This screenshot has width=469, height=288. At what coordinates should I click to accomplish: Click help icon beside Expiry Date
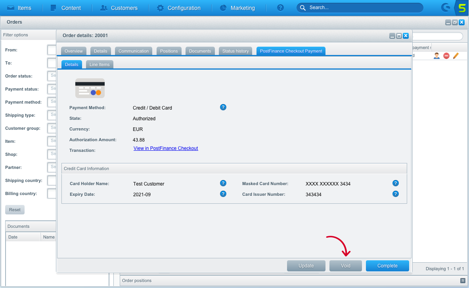coord(223,194)
